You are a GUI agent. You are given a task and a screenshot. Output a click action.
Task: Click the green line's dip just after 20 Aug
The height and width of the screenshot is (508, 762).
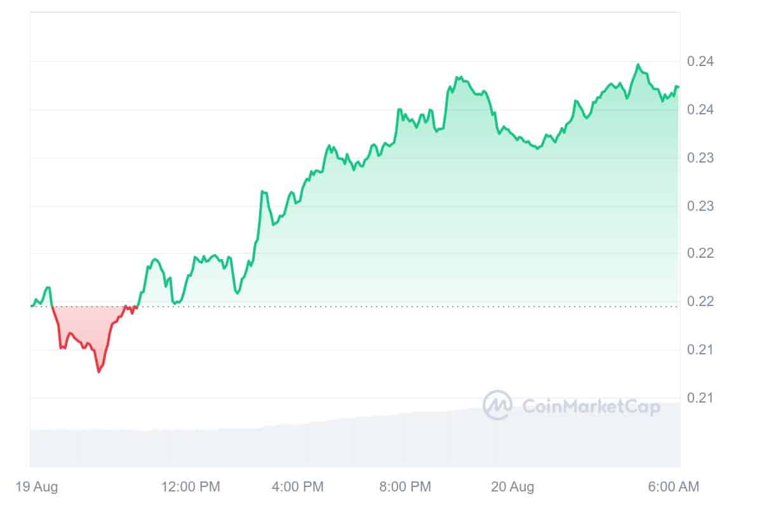click(538, 149)
